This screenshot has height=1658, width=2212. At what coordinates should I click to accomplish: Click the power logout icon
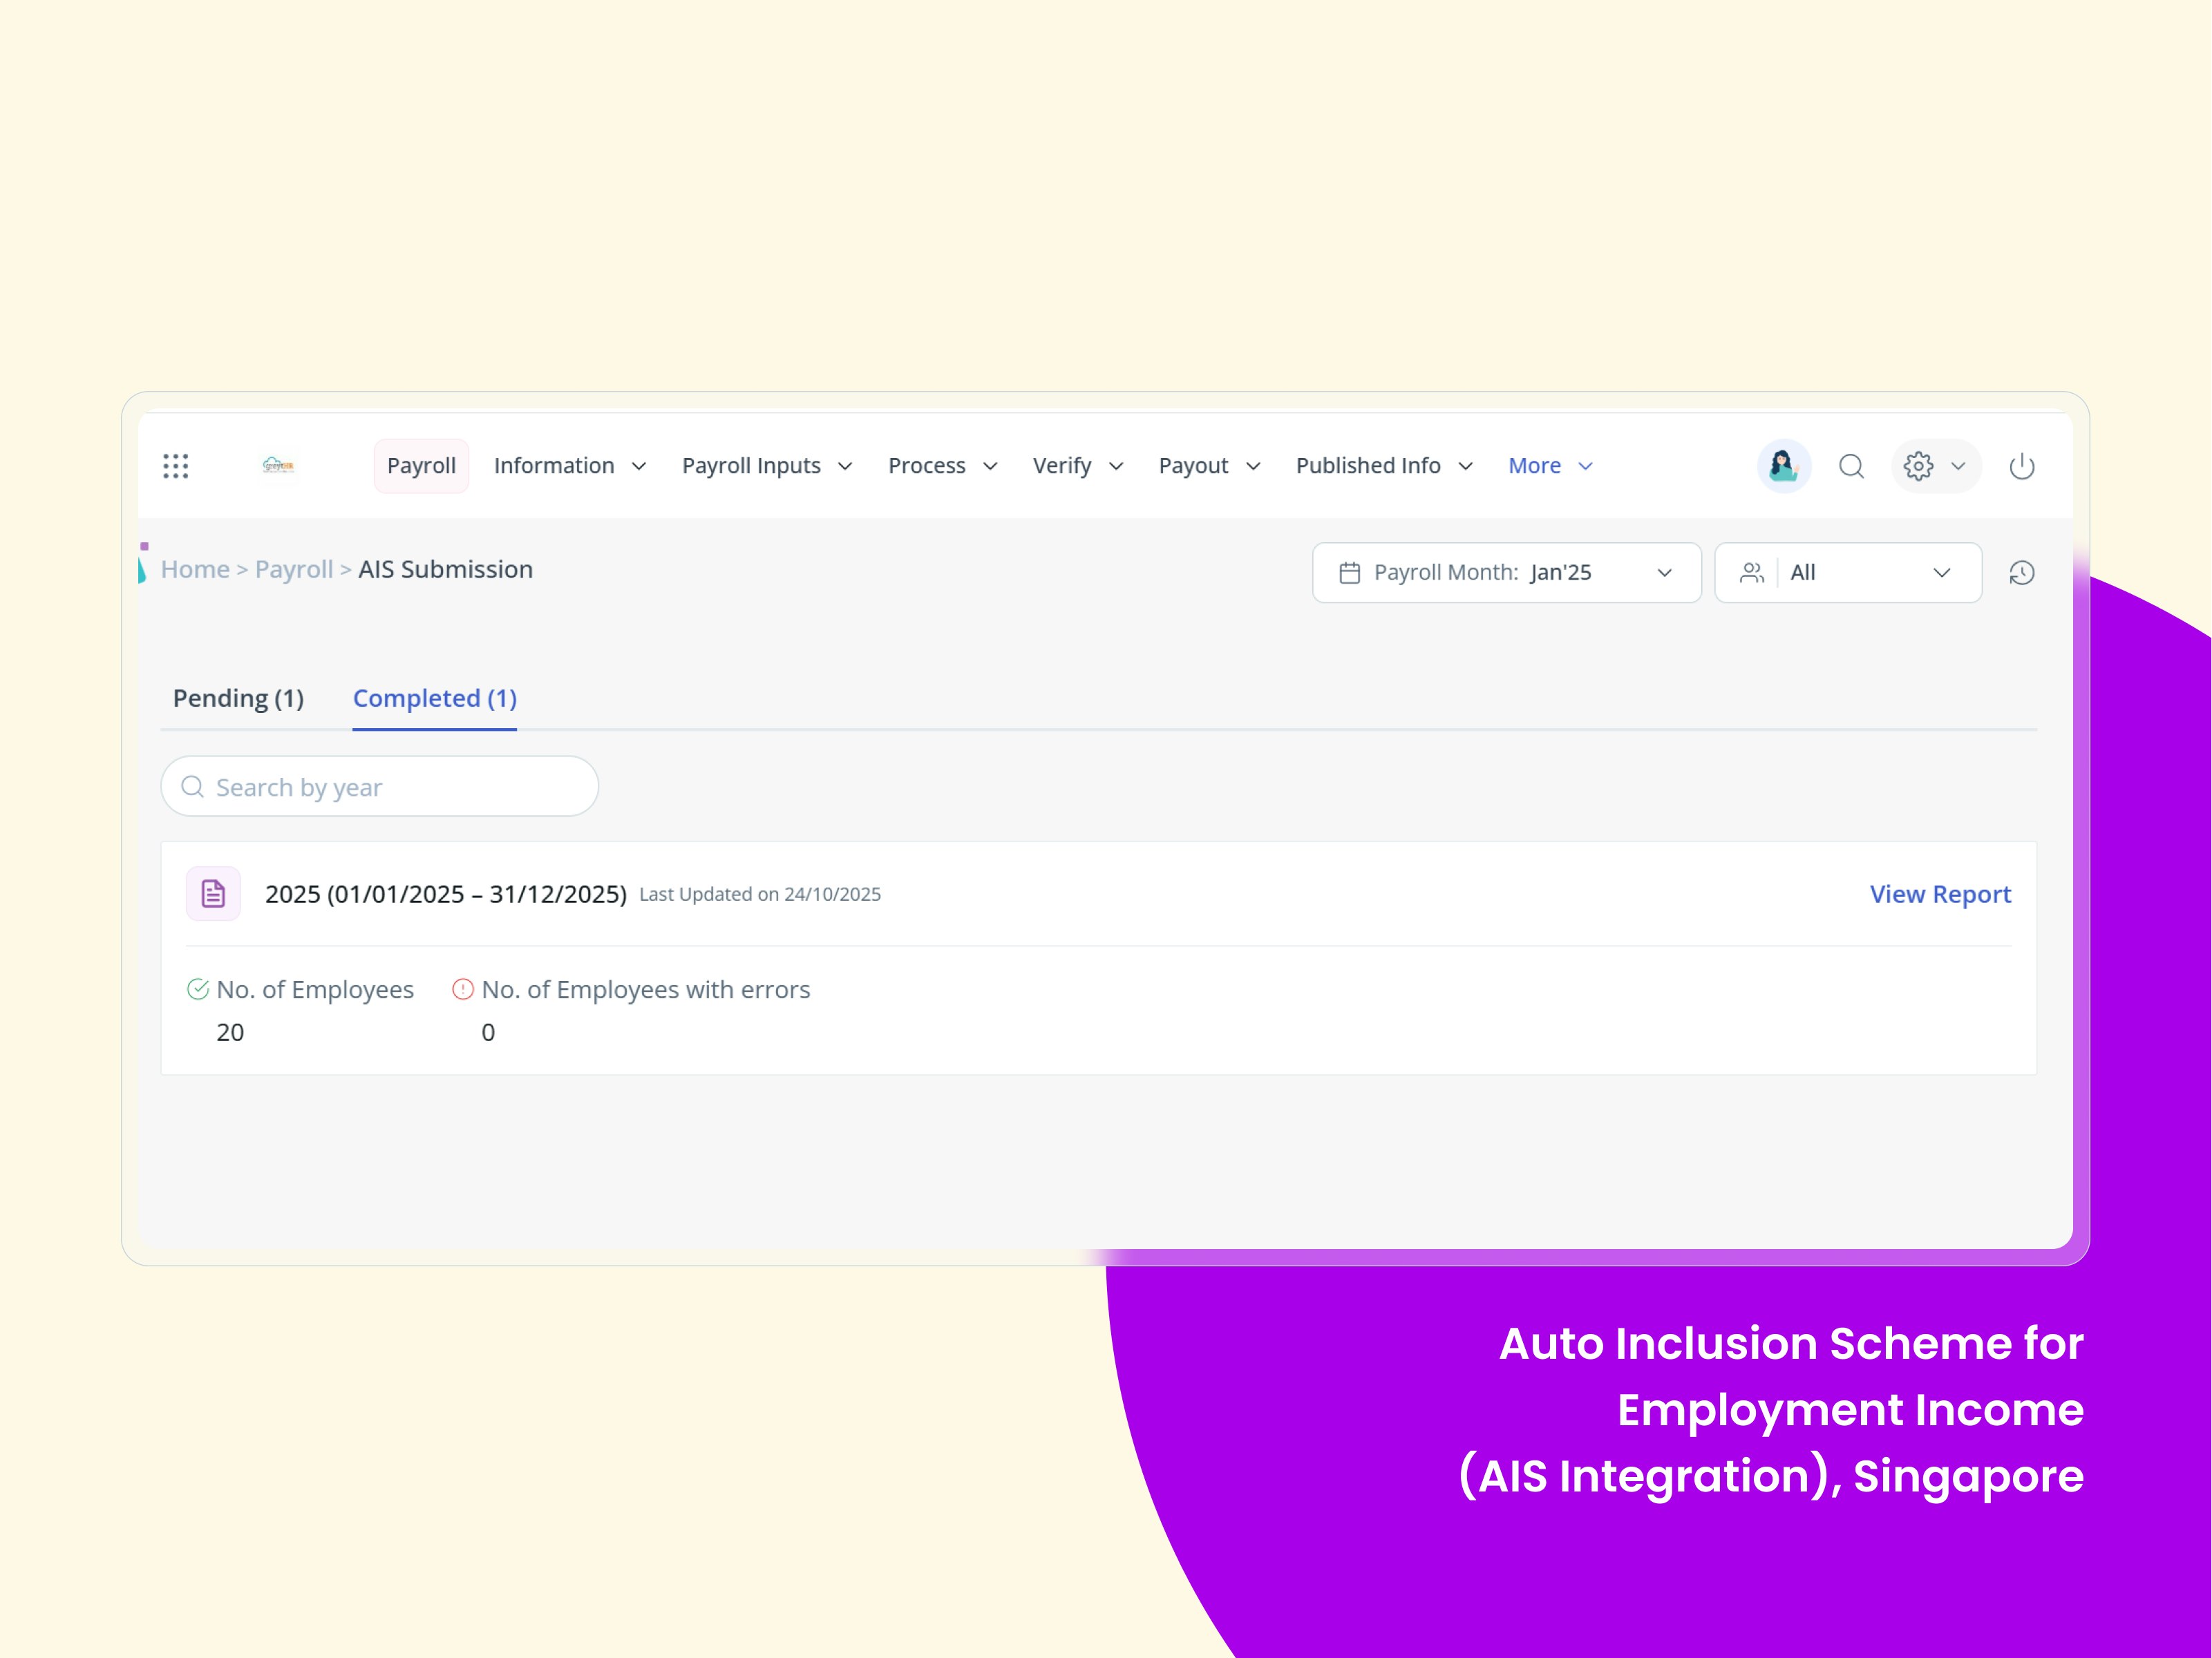point(2021,466)
